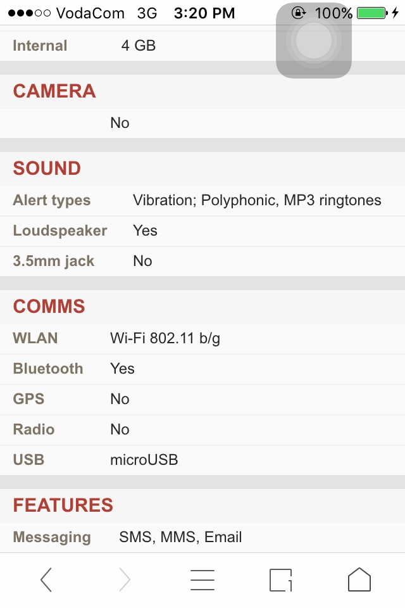Tap the rotation lock status icon

[298, 13]
